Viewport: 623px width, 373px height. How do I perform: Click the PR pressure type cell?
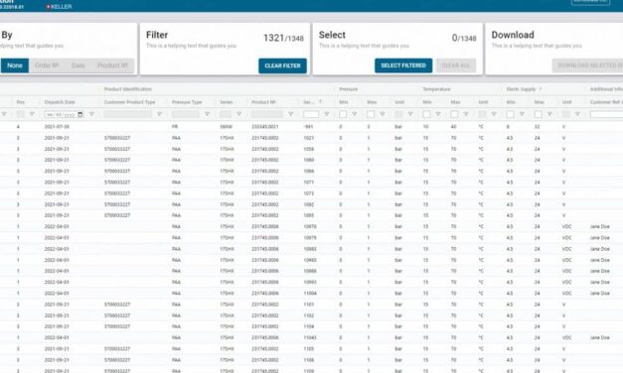tap(175, 127)
